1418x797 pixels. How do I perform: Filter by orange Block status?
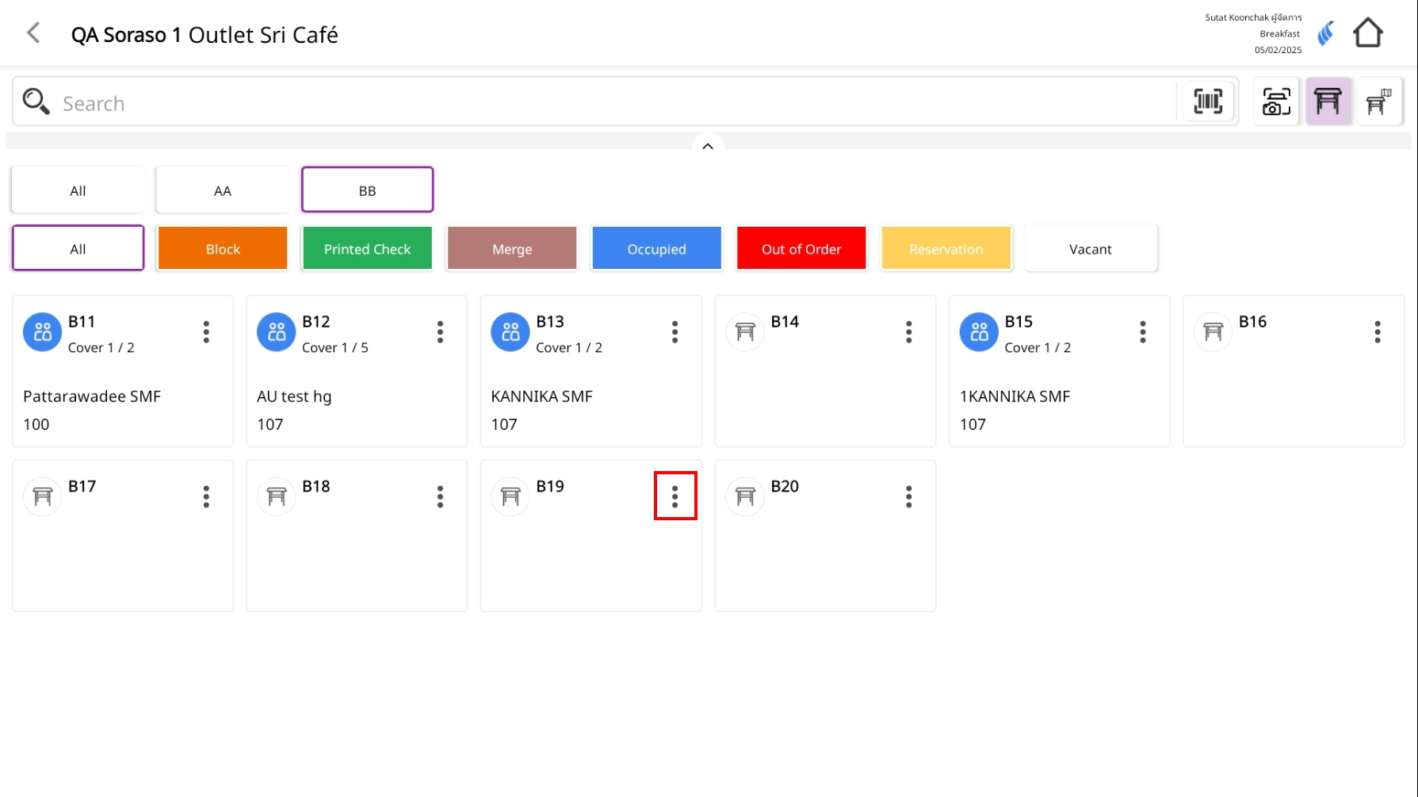223,249
